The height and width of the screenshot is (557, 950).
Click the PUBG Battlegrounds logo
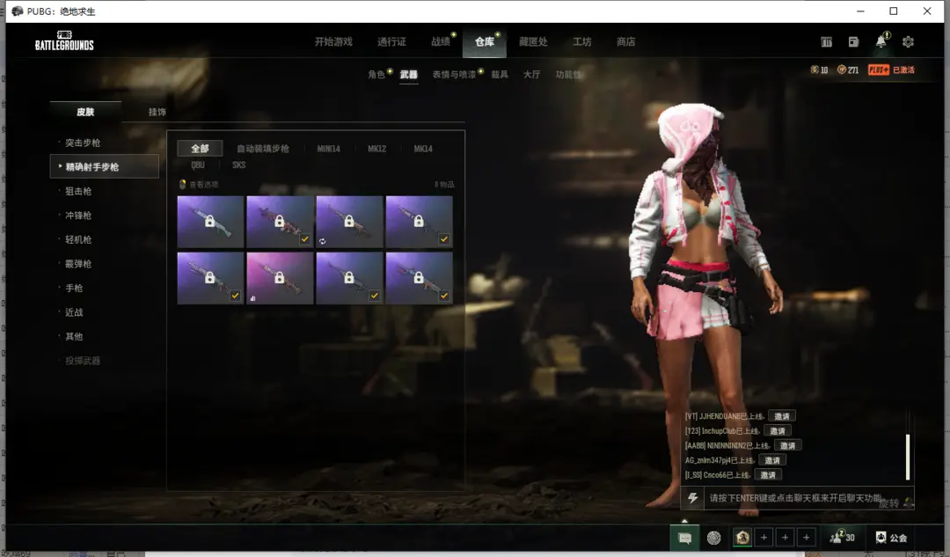click(64, 40)
